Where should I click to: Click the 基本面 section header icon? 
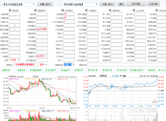(x=10, y=10)
